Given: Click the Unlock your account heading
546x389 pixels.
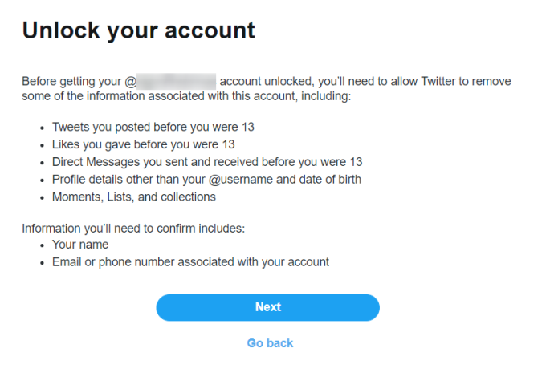Looking at the screenshot, I should [138, 30].
